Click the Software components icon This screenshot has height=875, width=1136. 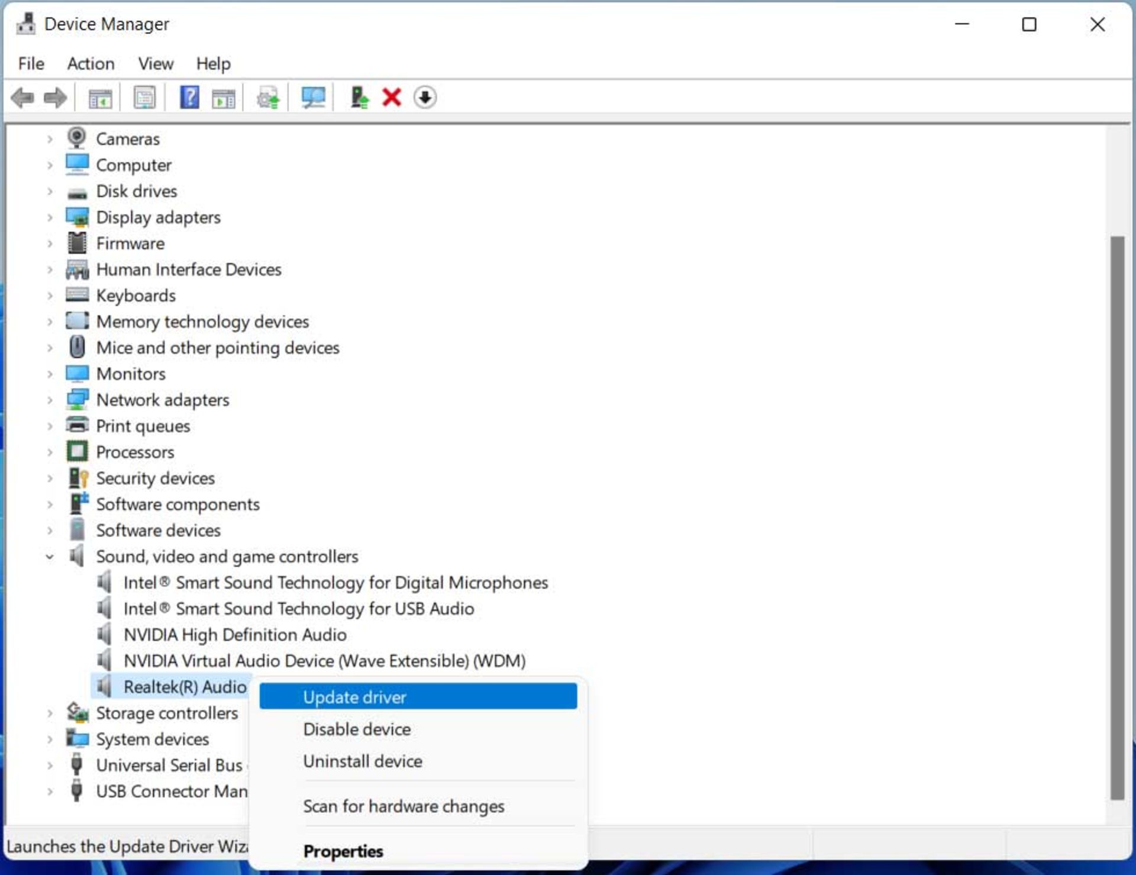click(78, 503)
